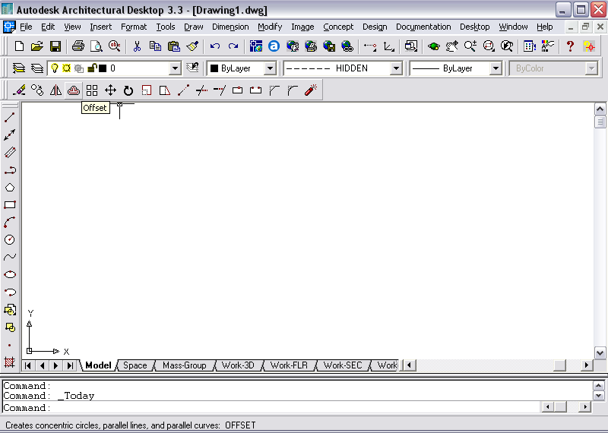The image size is (608, 433).
Task: Click drawing area horizontal scrollbar right arrow
Action: tap(586, 365)
